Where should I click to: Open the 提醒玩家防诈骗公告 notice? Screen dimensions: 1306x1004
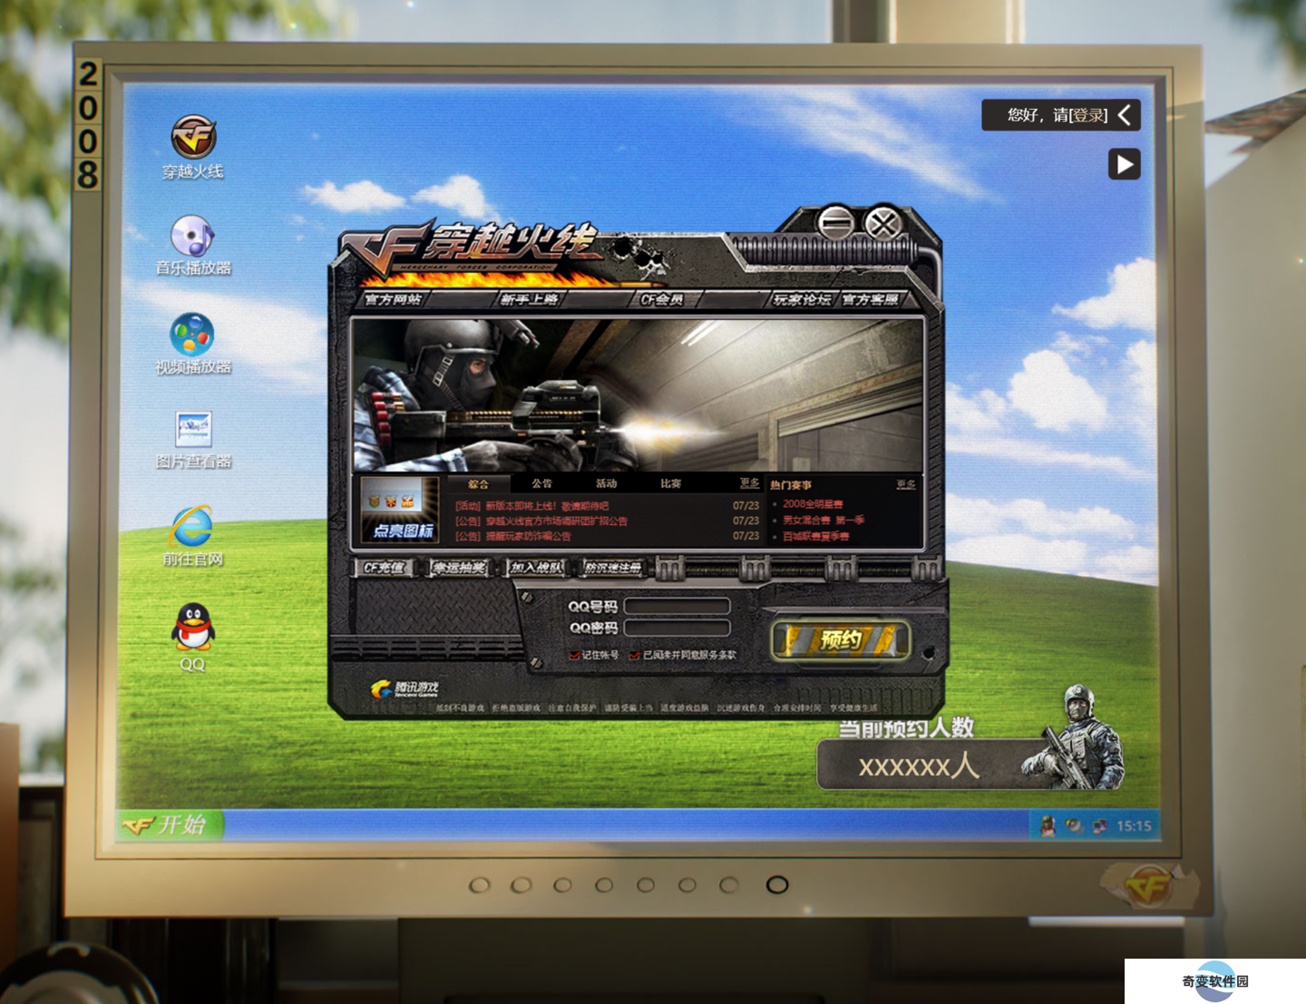(513, 536)
